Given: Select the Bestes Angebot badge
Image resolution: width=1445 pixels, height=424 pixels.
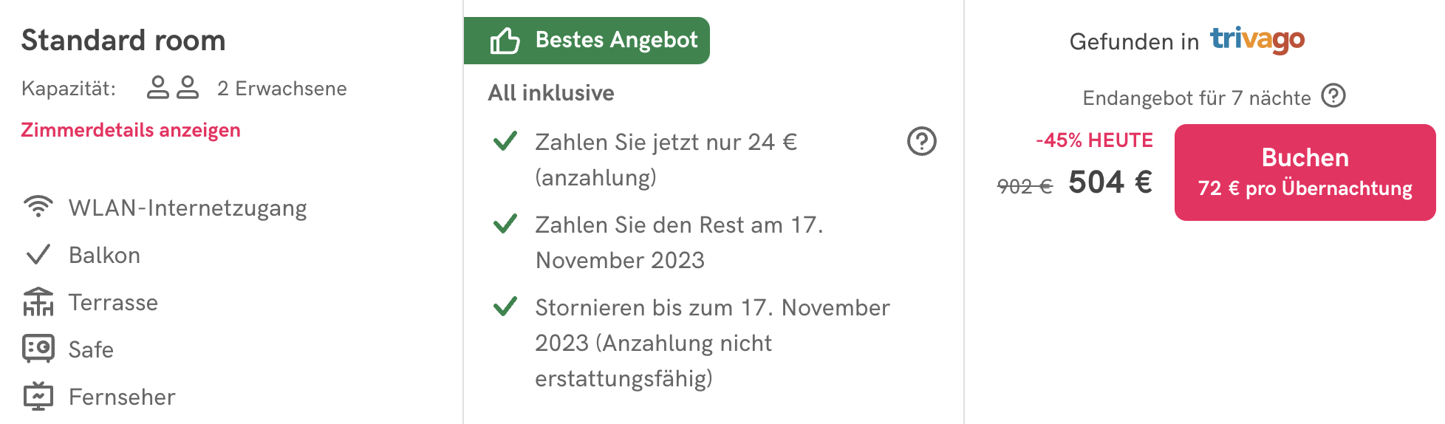Looking at the screenshot, I should tap(587, 41).
